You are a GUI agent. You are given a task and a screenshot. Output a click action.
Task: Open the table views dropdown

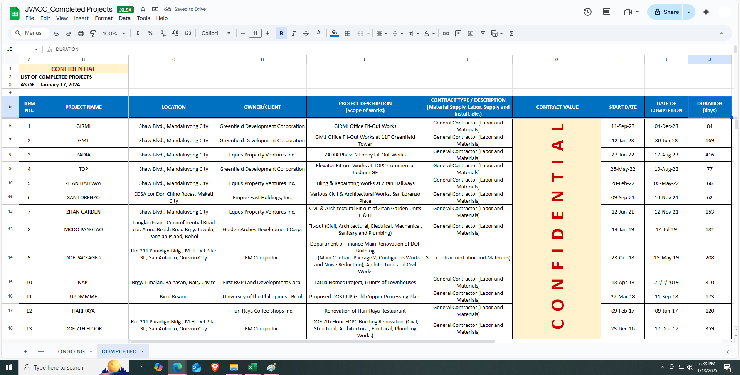497,34
